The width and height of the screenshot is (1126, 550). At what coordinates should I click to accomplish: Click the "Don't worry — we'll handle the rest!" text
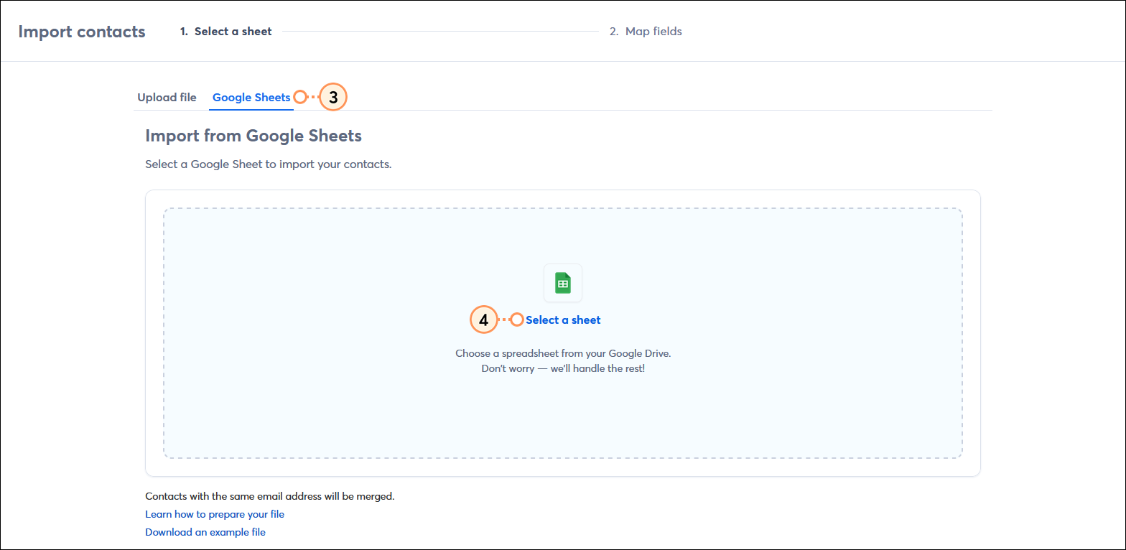click(x=563, y=369)
